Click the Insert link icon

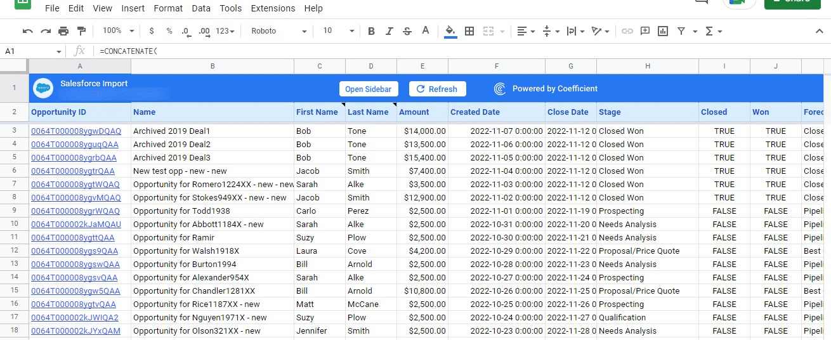(627, 31)
